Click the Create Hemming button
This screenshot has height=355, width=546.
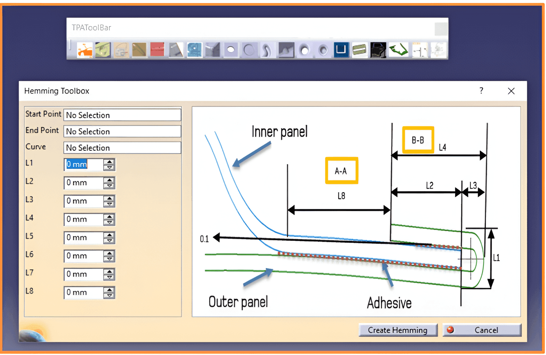coord(398,330)
